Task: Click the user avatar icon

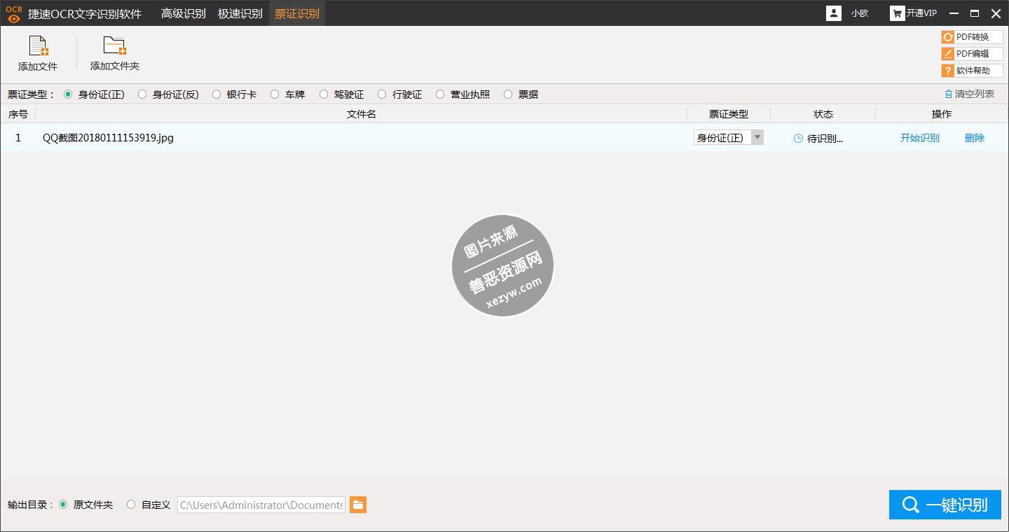Action: pyautogui.click(x=834, y=13)
